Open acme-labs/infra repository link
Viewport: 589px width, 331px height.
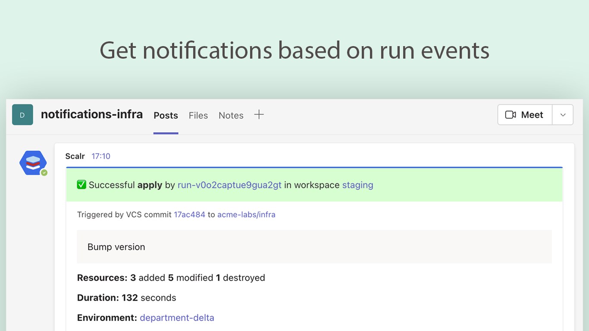(x=246, y=215)
